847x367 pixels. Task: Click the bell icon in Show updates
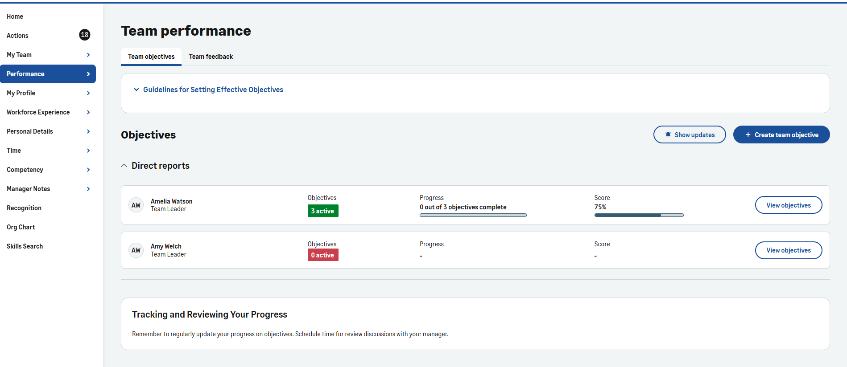tap(668, 135)
